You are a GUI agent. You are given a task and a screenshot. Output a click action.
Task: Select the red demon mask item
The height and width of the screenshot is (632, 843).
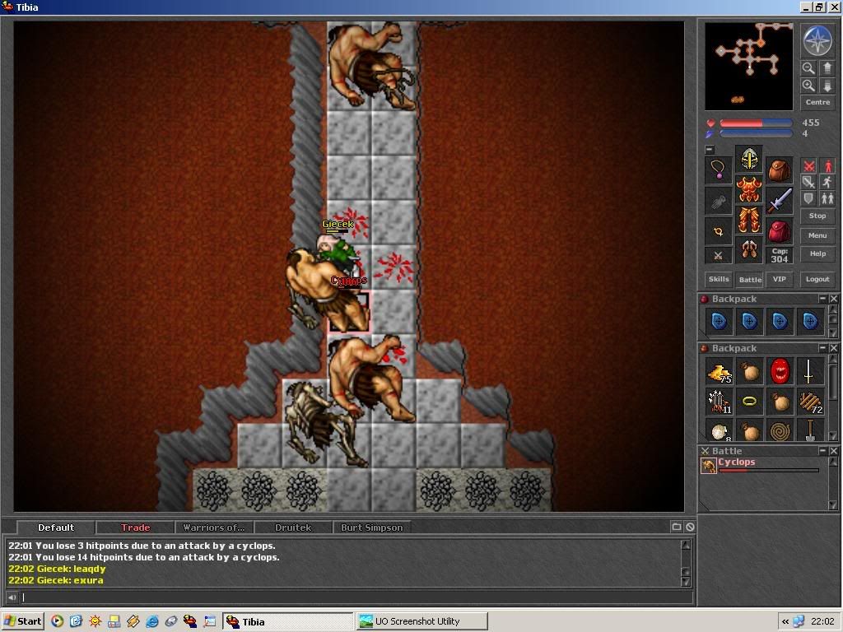coord(780,371)
